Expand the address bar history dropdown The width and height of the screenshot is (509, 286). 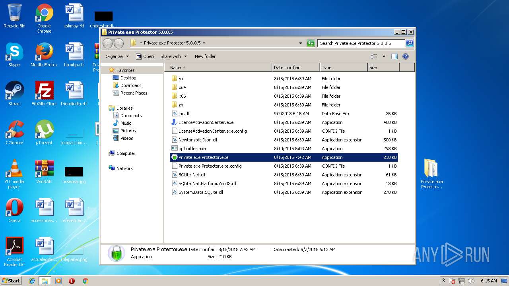coord(301,43)
